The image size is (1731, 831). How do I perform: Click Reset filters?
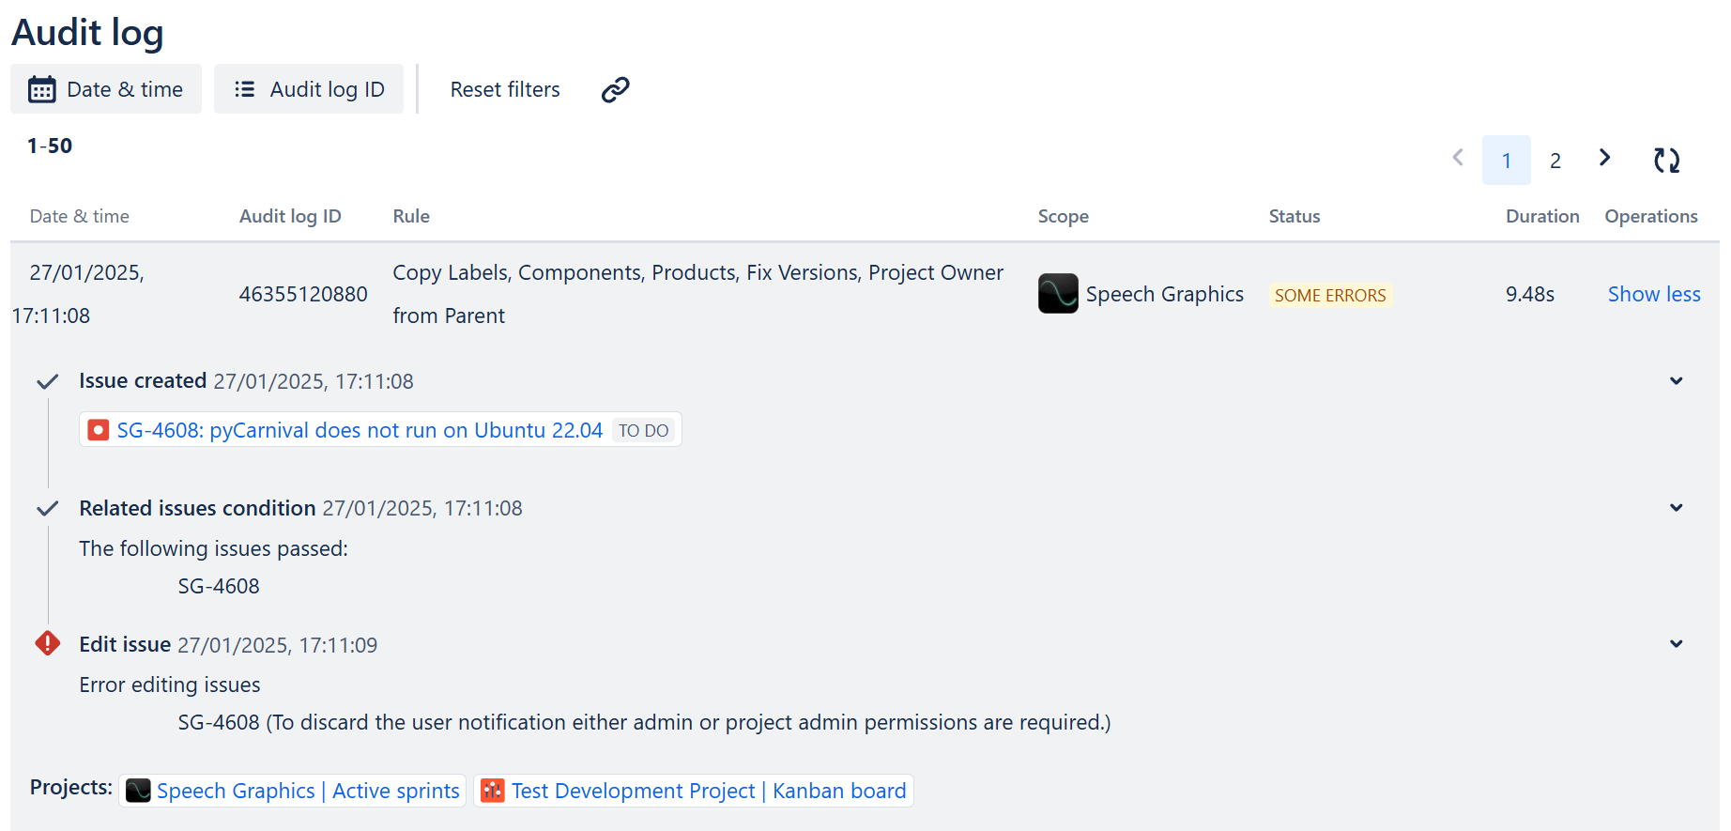505,89
